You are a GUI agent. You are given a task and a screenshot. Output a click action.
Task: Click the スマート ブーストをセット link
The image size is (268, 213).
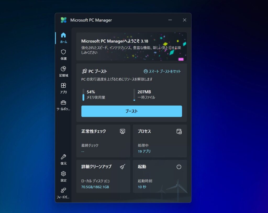162,71
